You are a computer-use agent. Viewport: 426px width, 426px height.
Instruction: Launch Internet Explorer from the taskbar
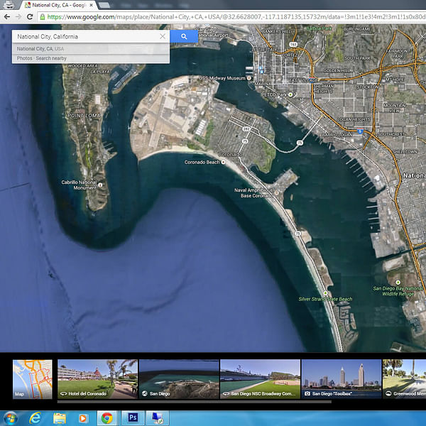pyautogui.click(x=35, y=418)
